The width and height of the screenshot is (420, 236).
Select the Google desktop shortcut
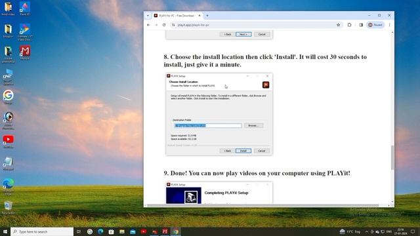[9, 97]
